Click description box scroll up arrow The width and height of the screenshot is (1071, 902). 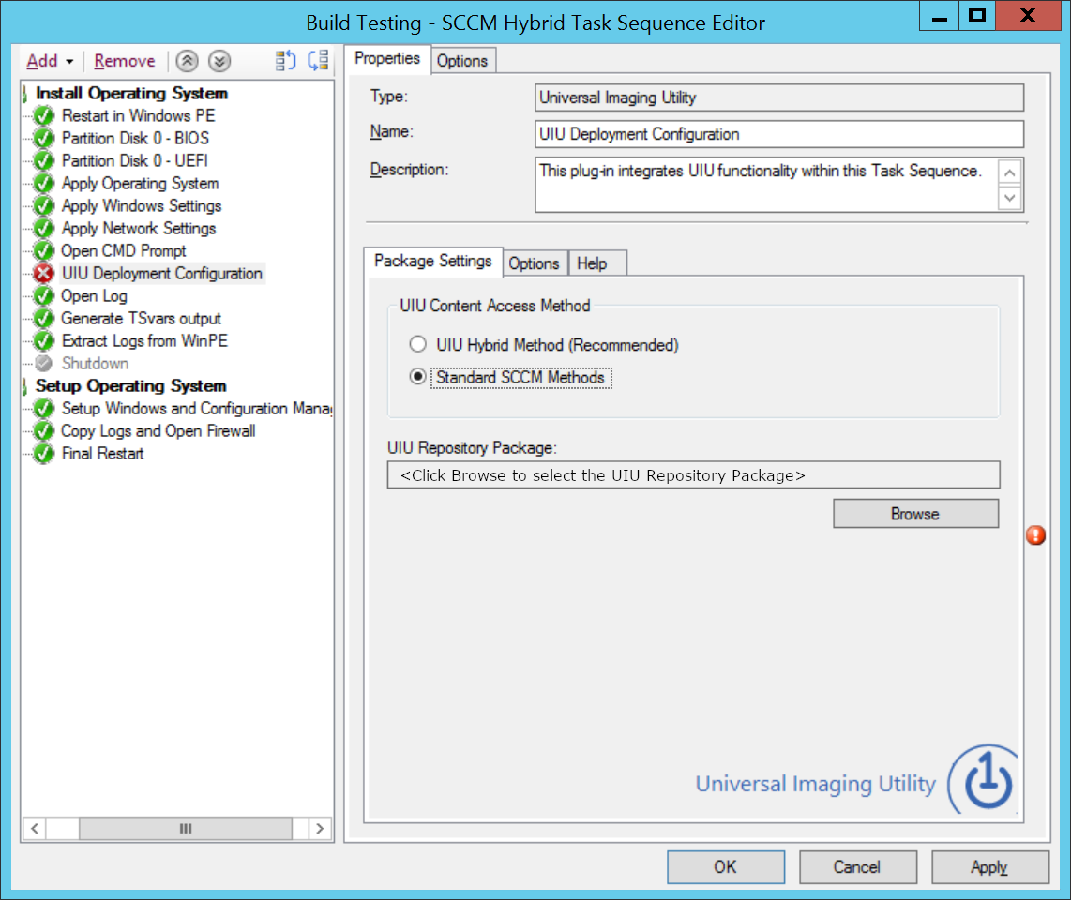[x=1009, y=173]
